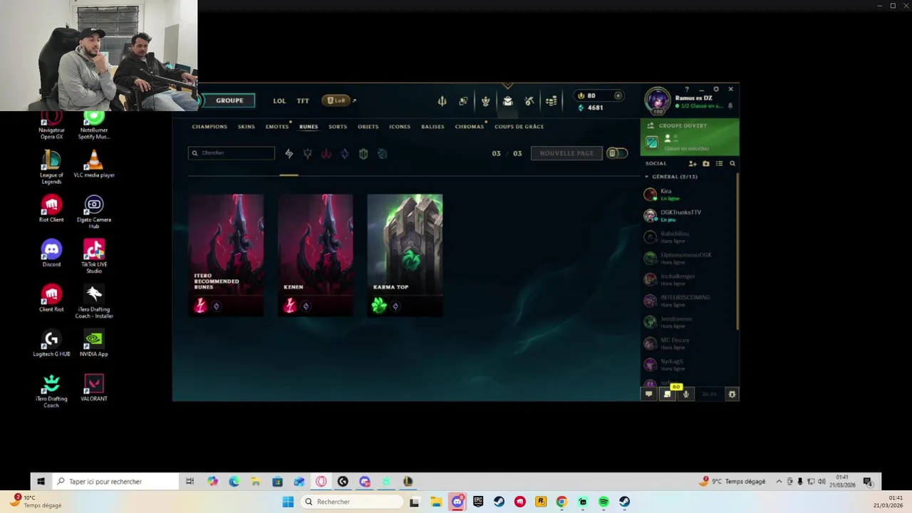Switch to the Balises tab

coord(432,127)
